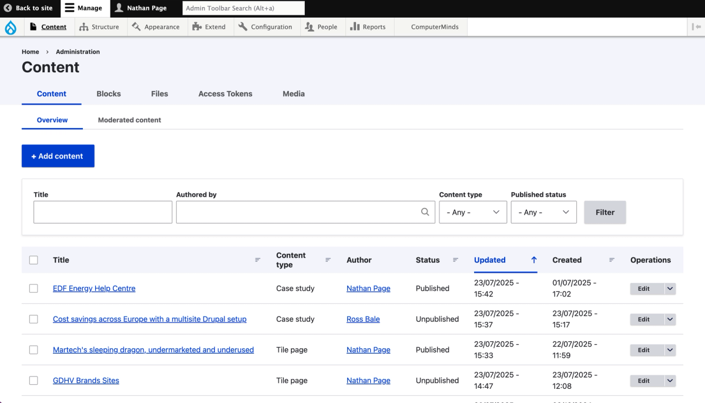Switch to the Blocks tab
This screenshot has width=705, height=403.
coord(109,93)
